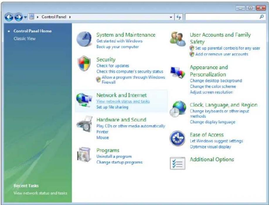Click the Programs box icon
269x205 pixels.
point(84,154)
